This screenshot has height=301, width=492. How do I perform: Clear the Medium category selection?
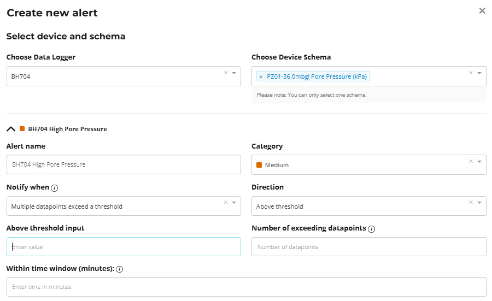[x=471, y=161]
